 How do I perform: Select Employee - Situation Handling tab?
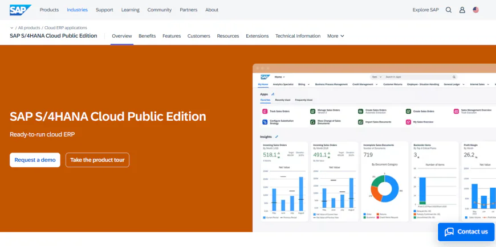(423, 84)
